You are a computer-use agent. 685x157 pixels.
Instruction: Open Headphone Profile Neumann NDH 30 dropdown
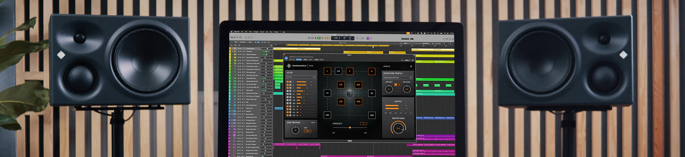point(397,77)
